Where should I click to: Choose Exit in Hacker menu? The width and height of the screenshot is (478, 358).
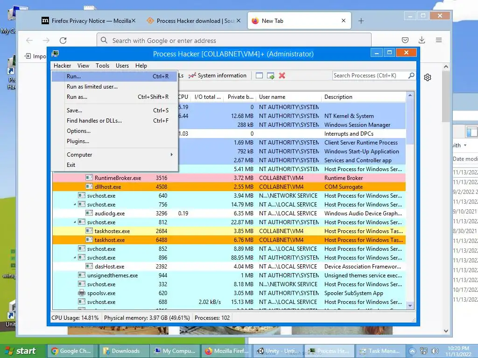click(114, 165)
